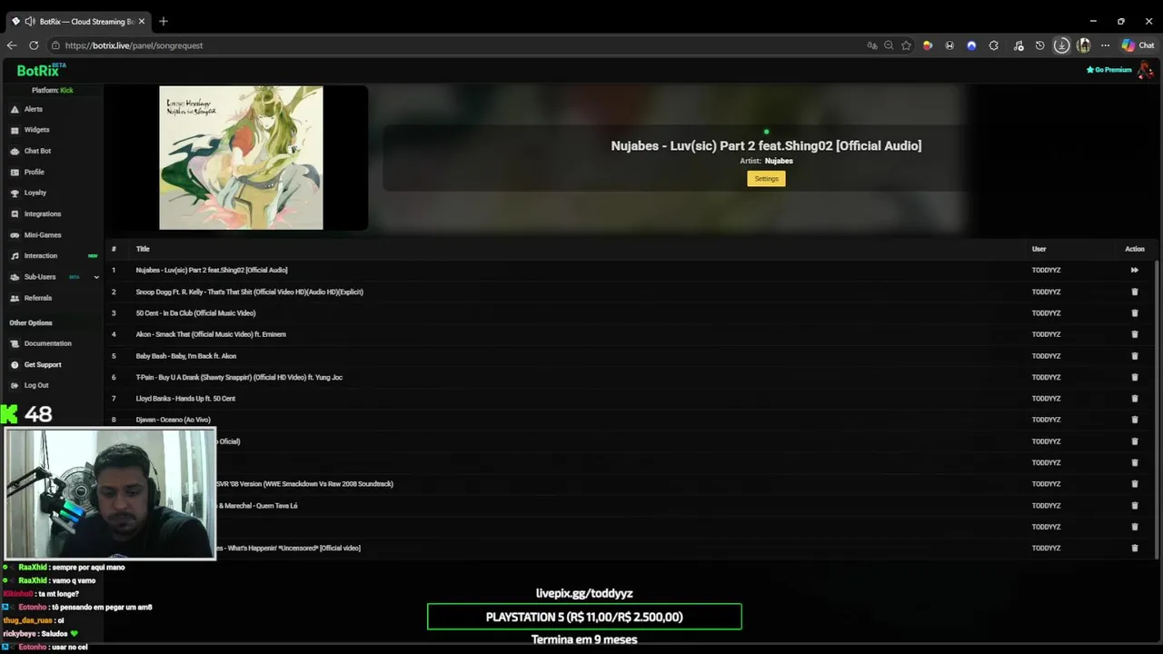Open the browser three-dot menu
Viewport: 1163px width, 654px height.
[x=1105, y=45]
